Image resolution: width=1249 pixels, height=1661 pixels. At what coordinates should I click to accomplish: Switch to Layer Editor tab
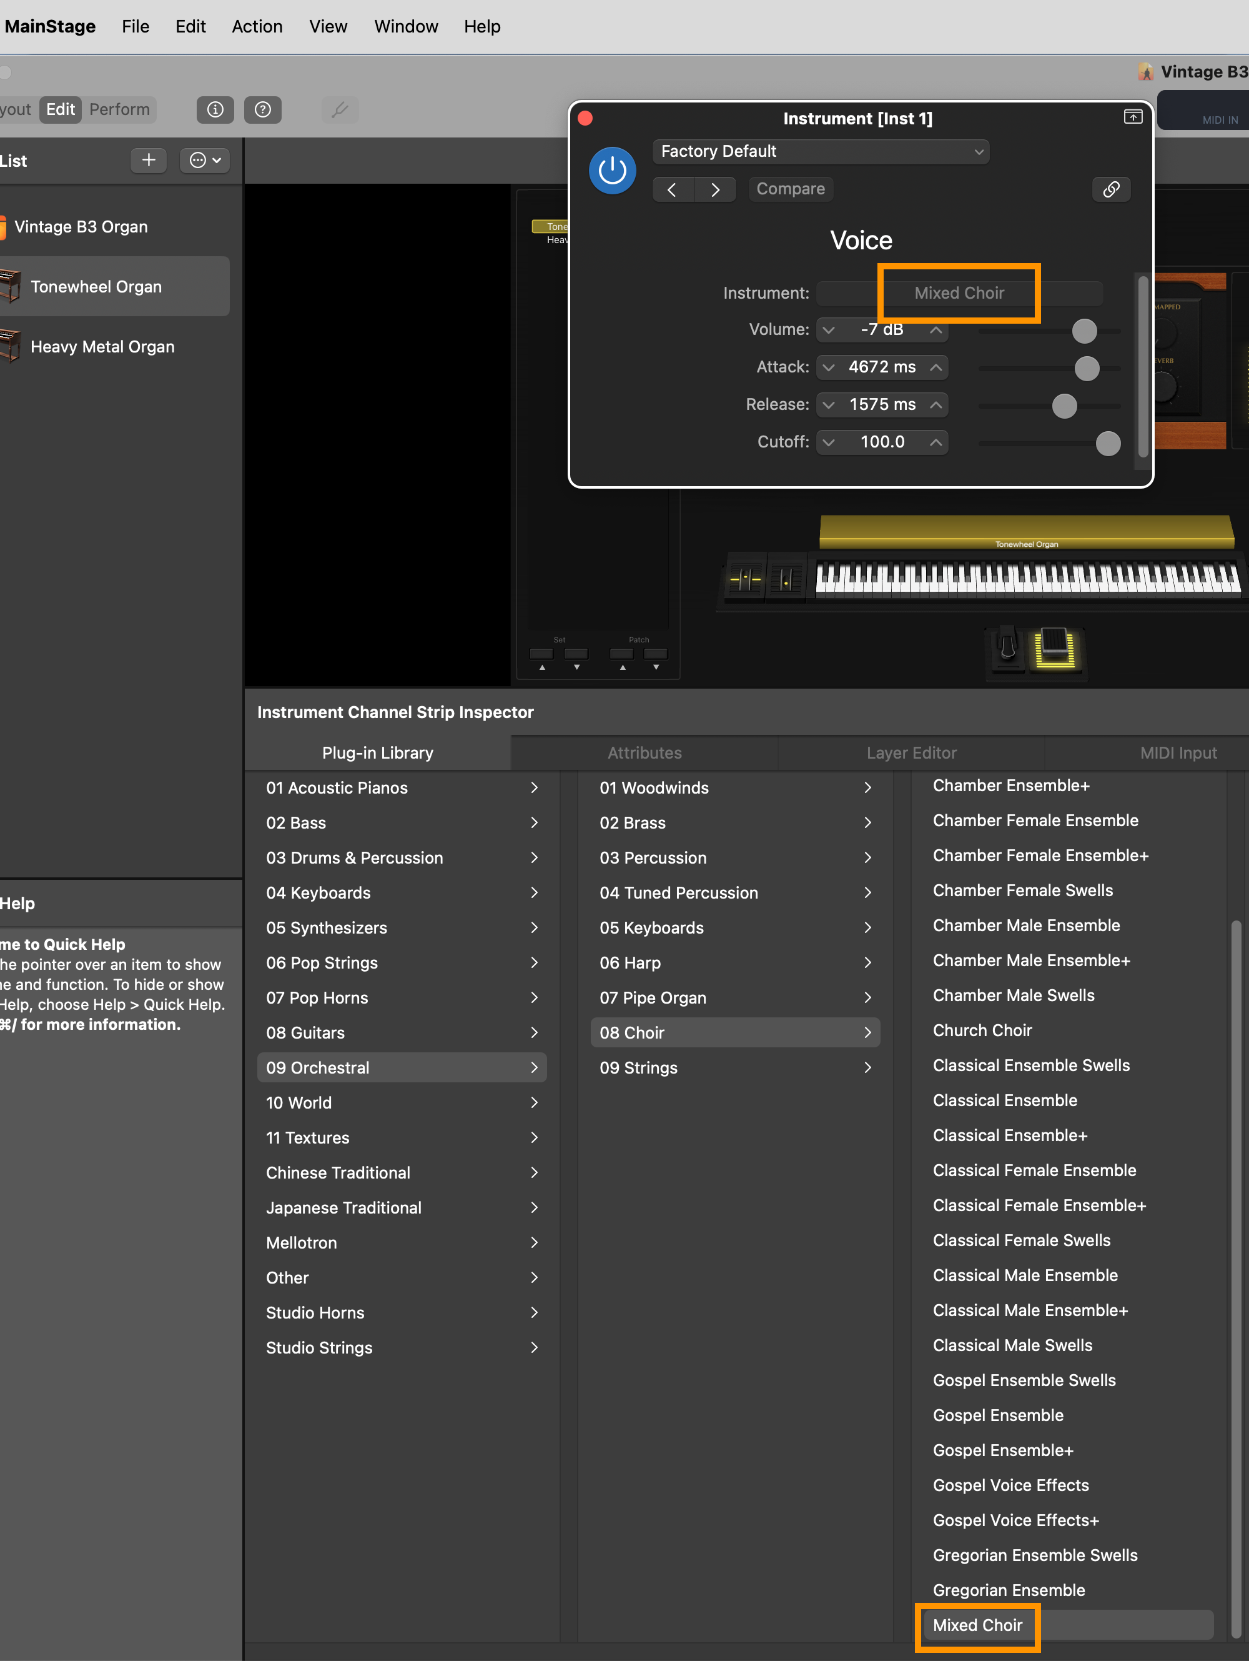pyautogui.click(x=911, y=752)
